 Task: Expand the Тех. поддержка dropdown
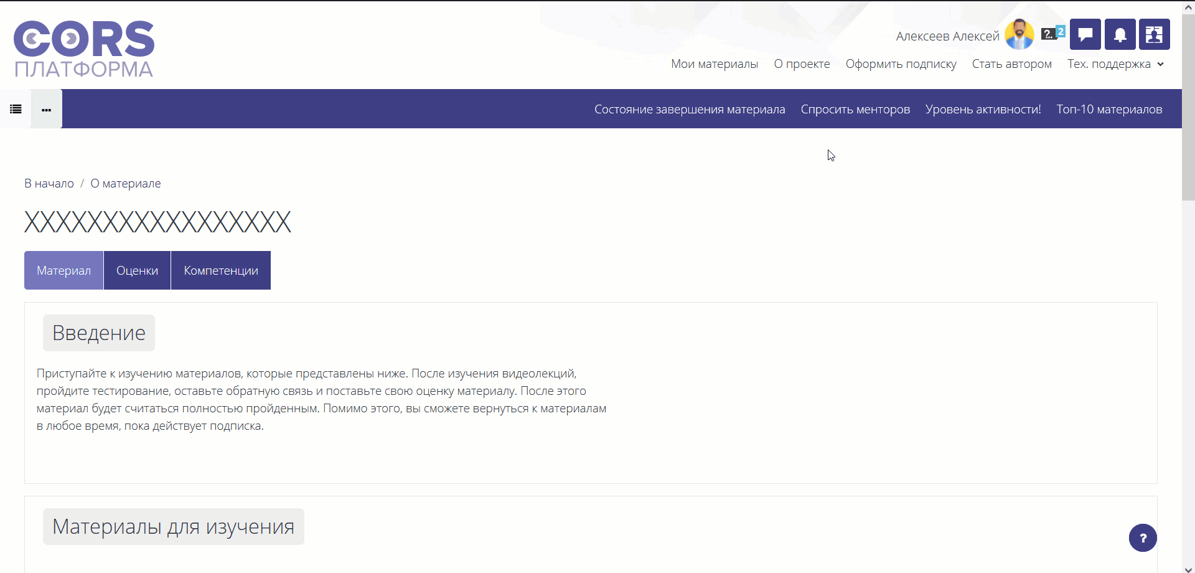click(1115, 64)
